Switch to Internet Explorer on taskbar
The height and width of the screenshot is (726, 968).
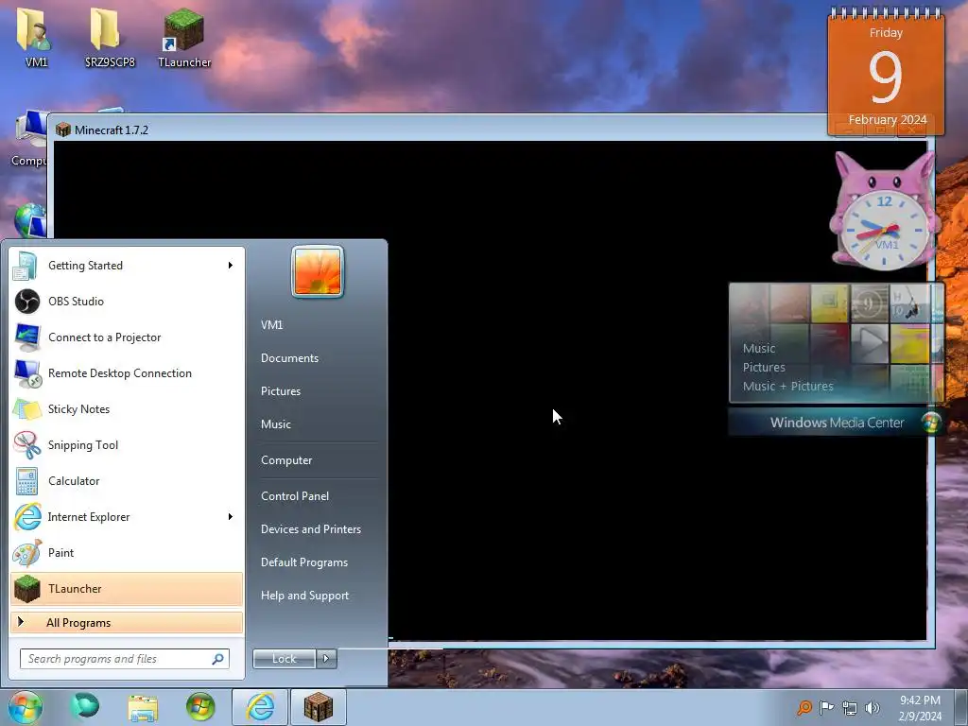coord(260,707)
